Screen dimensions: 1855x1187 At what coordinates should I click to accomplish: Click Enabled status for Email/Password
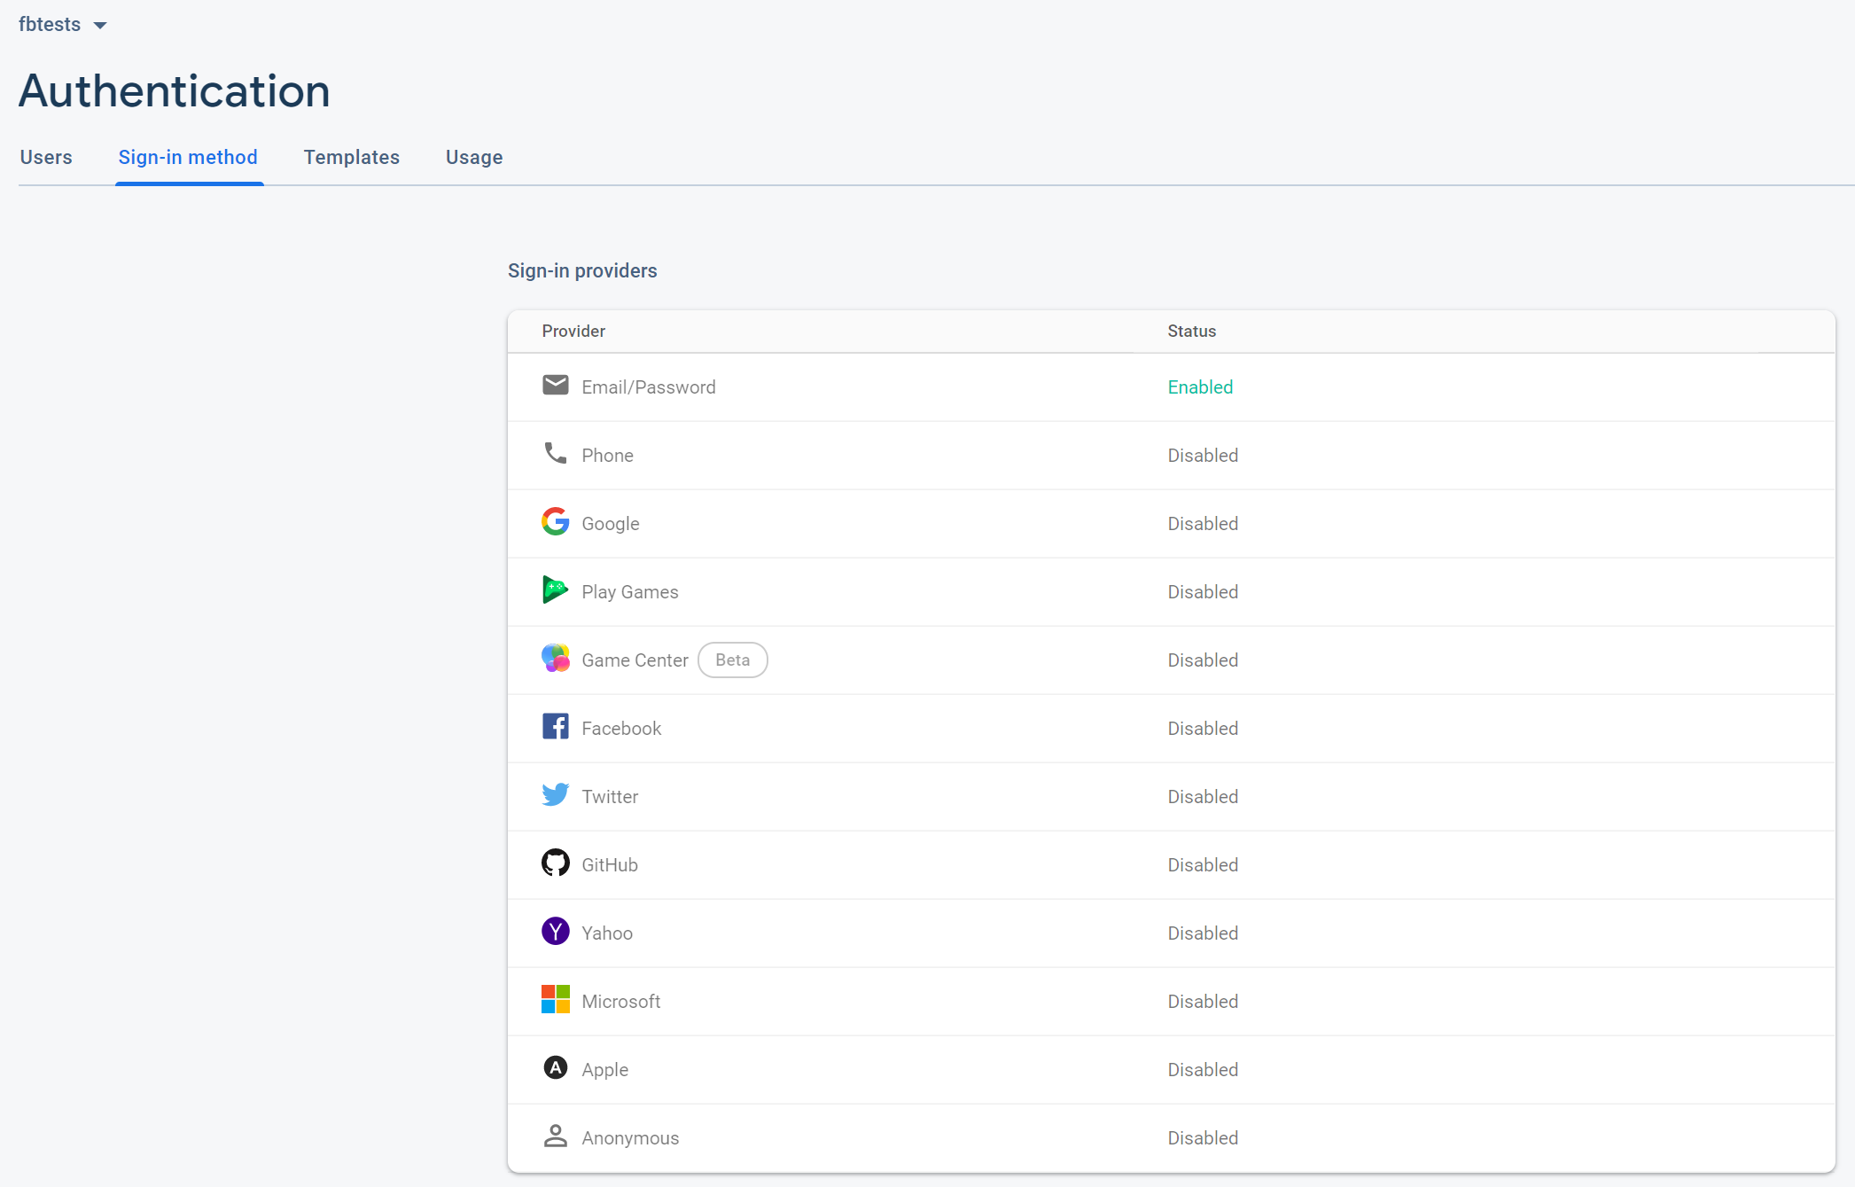pos(1200,387)
